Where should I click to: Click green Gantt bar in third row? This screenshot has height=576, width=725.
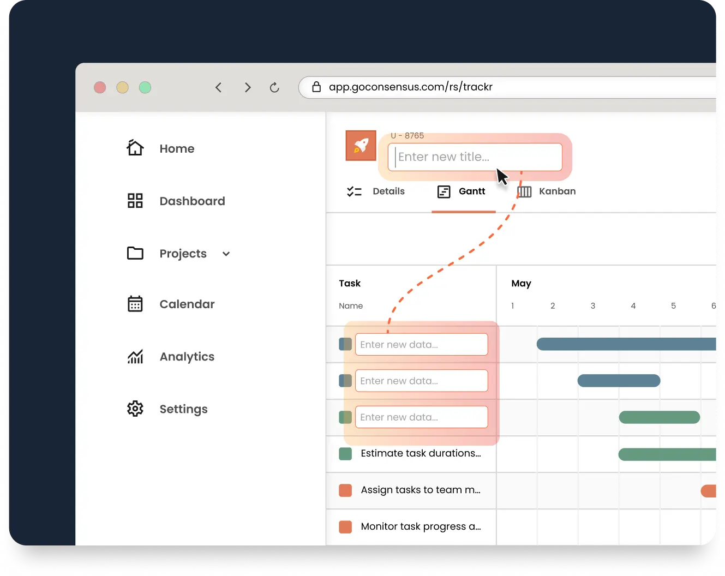click(x=659, y=417)
